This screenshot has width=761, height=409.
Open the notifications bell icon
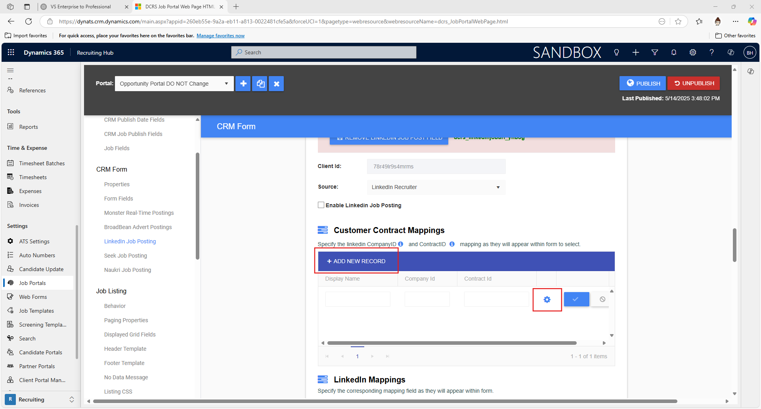click(674, 52)
